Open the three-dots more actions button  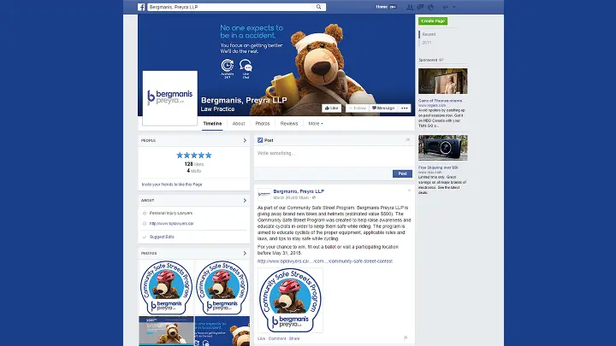coord(404,108)
